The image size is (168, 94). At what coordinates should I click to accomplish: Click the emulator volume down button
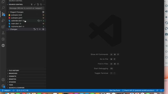click(x=166, y=17)
